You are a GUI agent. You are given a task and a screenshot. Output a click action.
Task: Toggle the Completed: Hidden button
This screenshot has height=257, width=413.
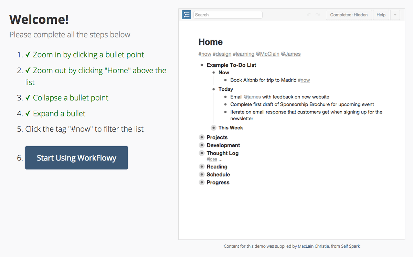click(x=349, y=15)
